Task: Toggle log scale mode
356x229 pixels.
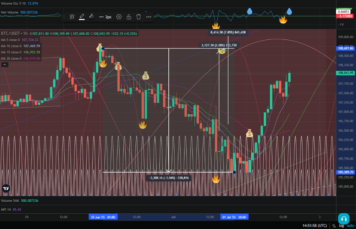Action: [x=341, y=226]
